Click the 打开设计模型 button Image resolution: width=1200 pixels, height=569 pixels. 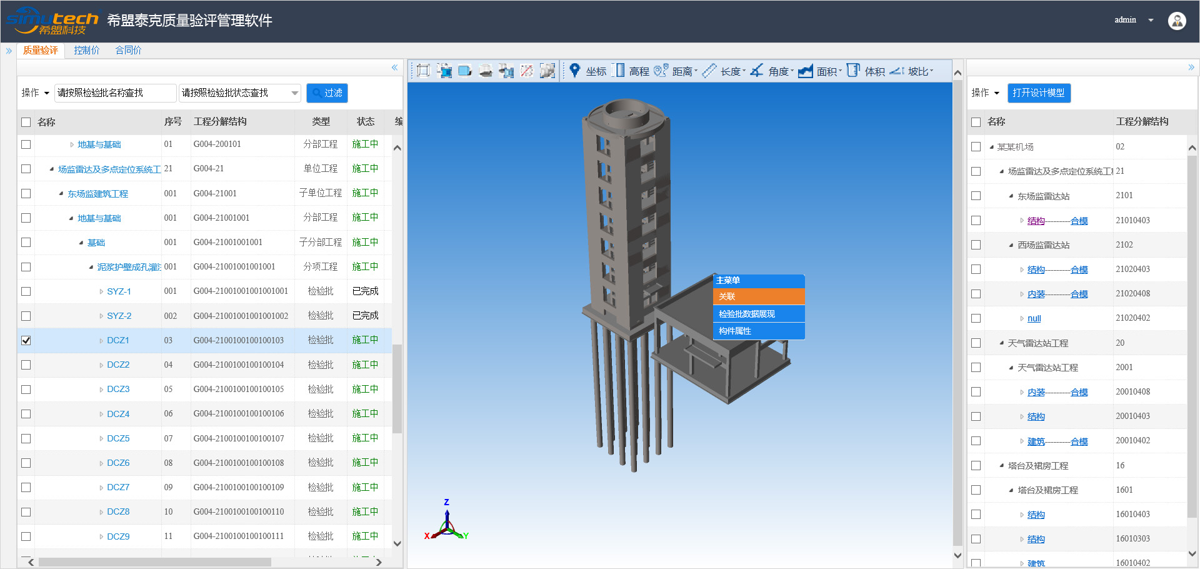pyautogui.click(x=1039, y=93)
